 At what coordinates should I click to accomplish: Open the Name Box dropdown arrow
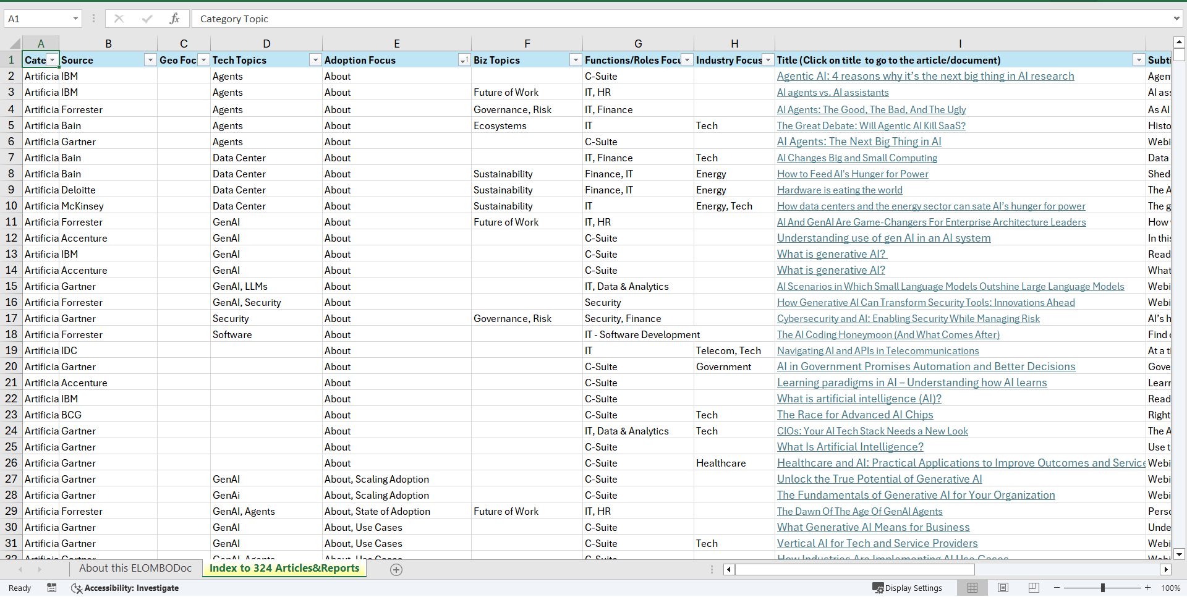pyautogui.click(x=75, y=19)
